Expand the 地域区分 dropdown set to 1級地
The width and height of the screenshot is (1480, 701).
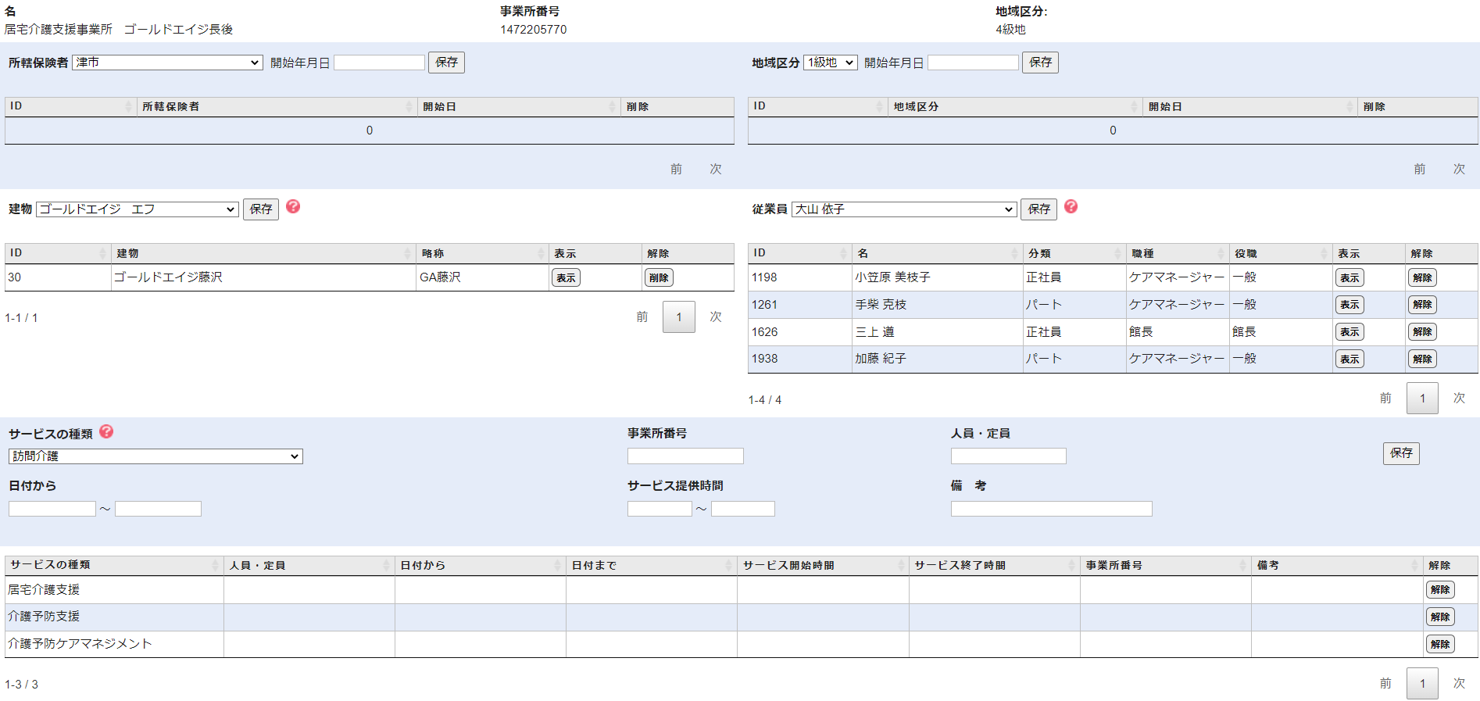(830, 63)
